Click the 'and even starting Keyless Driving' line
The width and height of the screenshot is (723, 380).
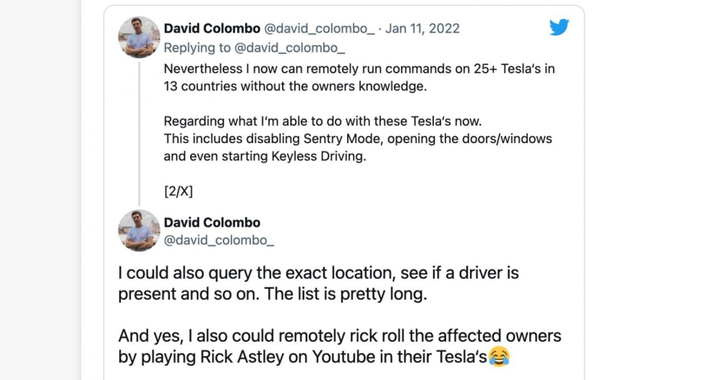click(x=265, y=156)
